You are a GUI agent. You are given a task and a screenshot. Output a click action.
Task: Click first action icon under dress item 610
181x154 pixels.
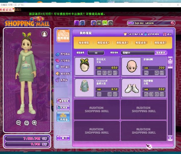[x=99, y=94]
